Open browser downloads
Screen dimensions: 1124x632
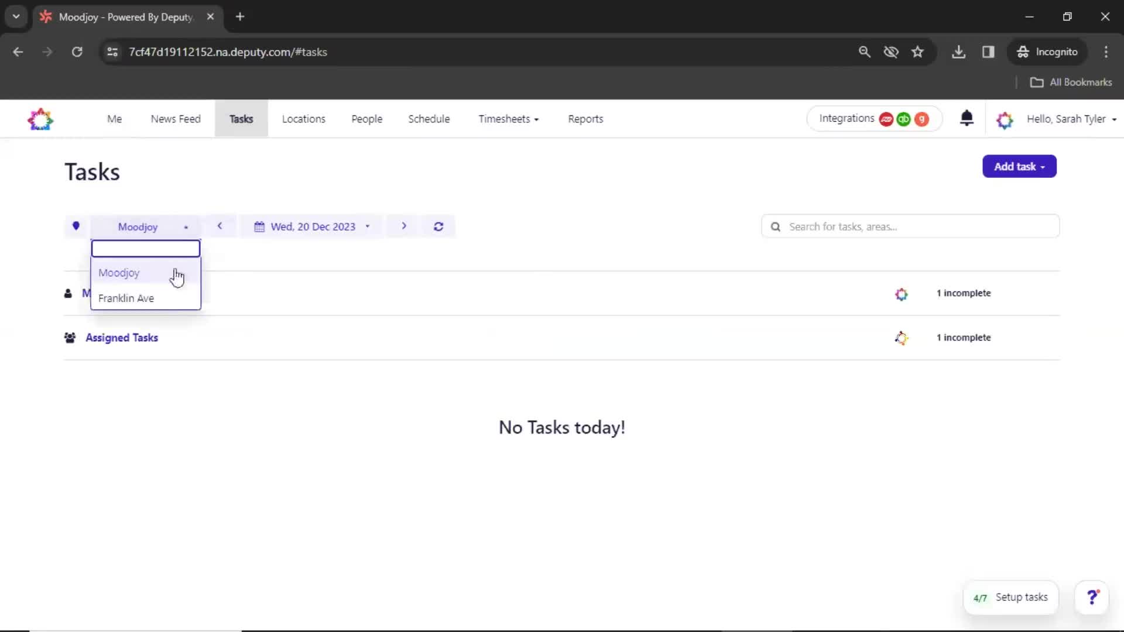(958, 52)
